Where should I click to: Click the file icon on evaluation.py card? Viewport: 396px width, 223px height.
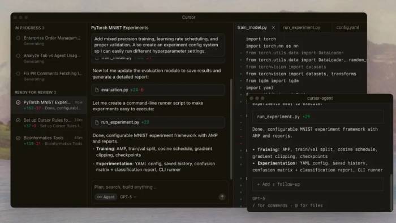[97, 90]
